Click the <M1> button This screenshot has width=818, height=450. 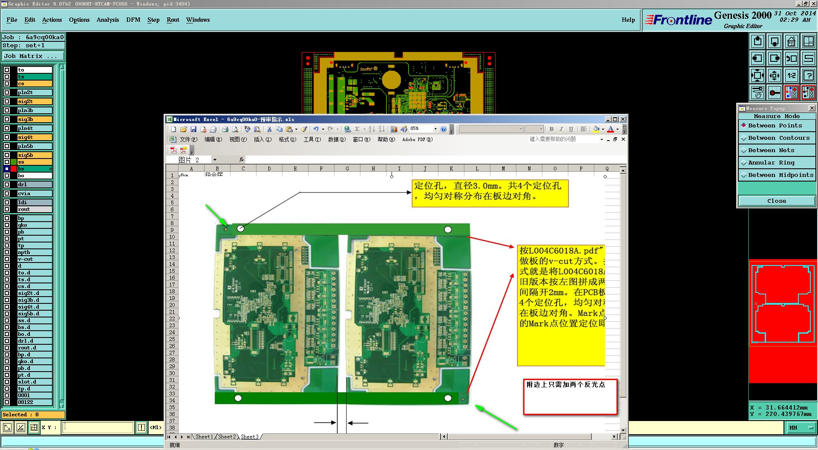156,427
